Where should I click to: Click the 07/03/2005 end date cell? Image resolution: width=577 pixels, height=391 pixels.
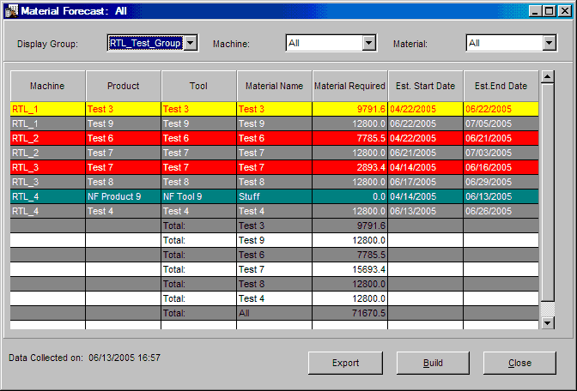point(501,153)
